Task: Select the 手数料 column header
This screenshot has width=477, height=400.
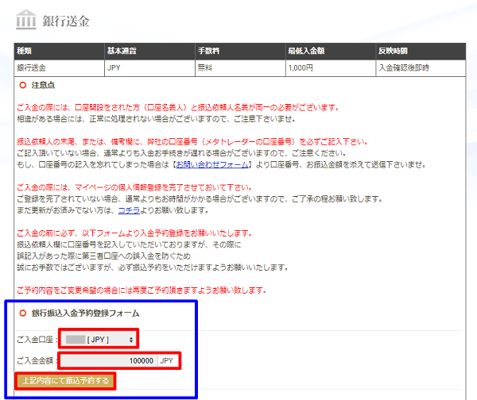Action: pos(240,51)
